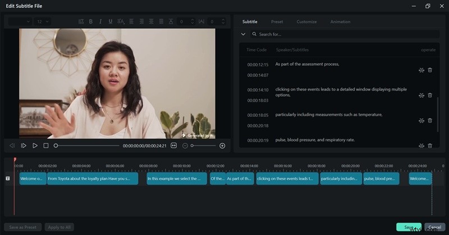Viewport: 449px width, 235px height.
Task: Click the Cancel button
Action: tap(434, 227)
